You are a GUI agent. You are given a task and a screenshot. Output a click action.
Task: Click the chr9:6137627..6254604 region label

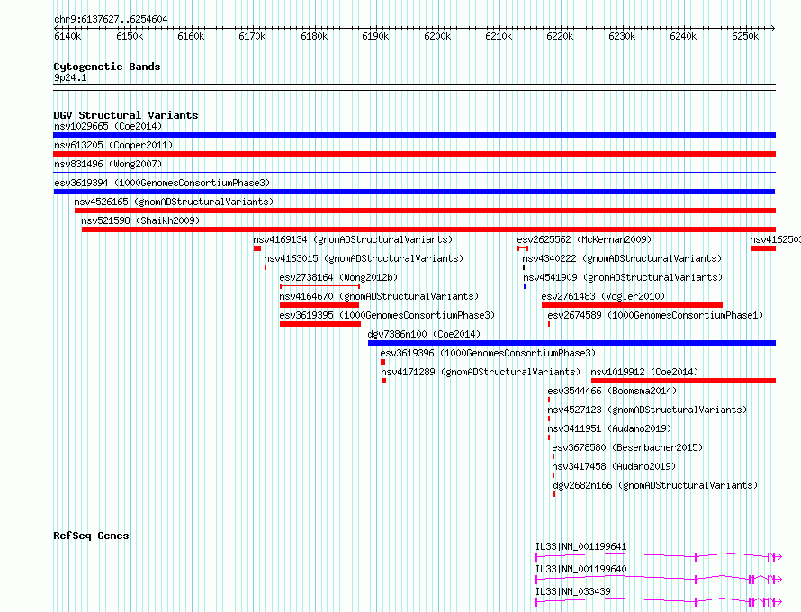[x=111, y=19]
